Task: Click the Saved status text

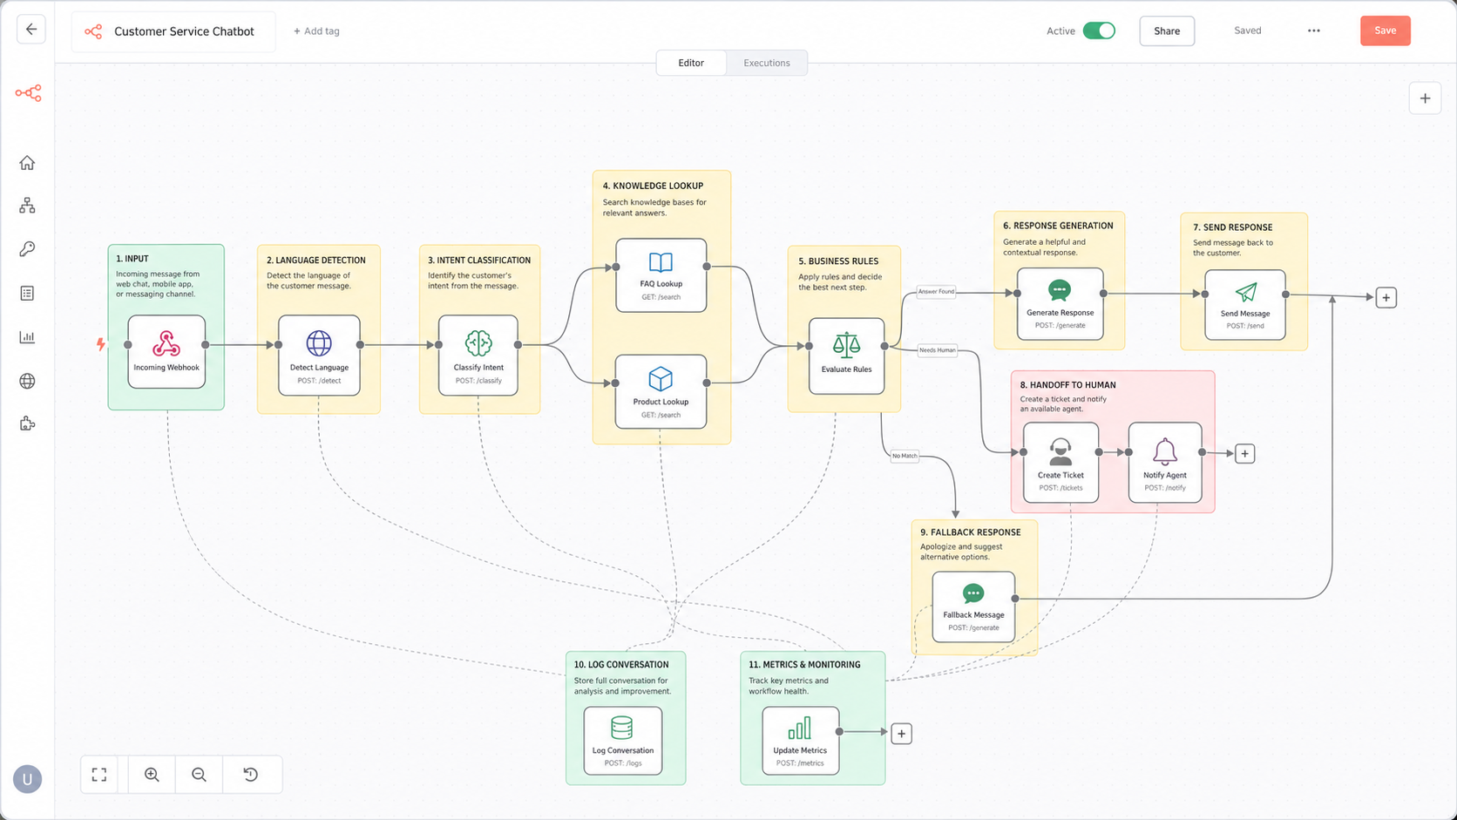Action: click(x=1248, y=30)
